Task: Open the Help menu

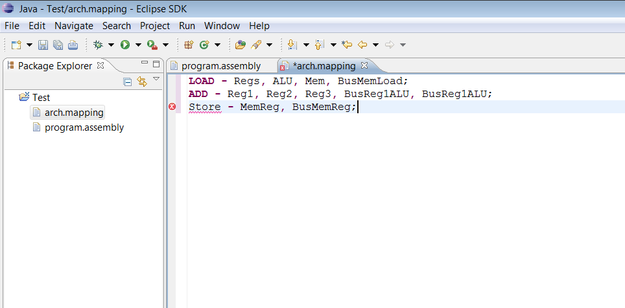Action: coord(259,26)
